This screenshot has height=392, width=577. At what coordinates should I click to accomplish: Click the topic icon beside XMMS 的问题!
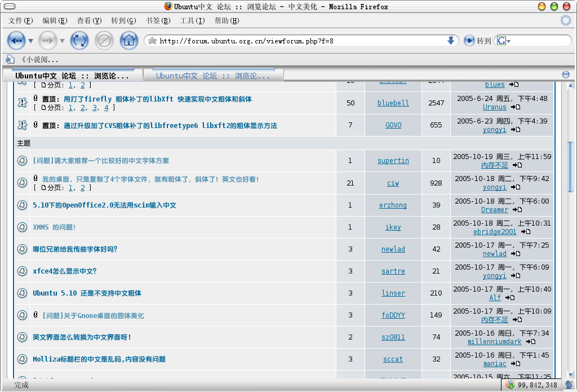[x=22, y=227]
